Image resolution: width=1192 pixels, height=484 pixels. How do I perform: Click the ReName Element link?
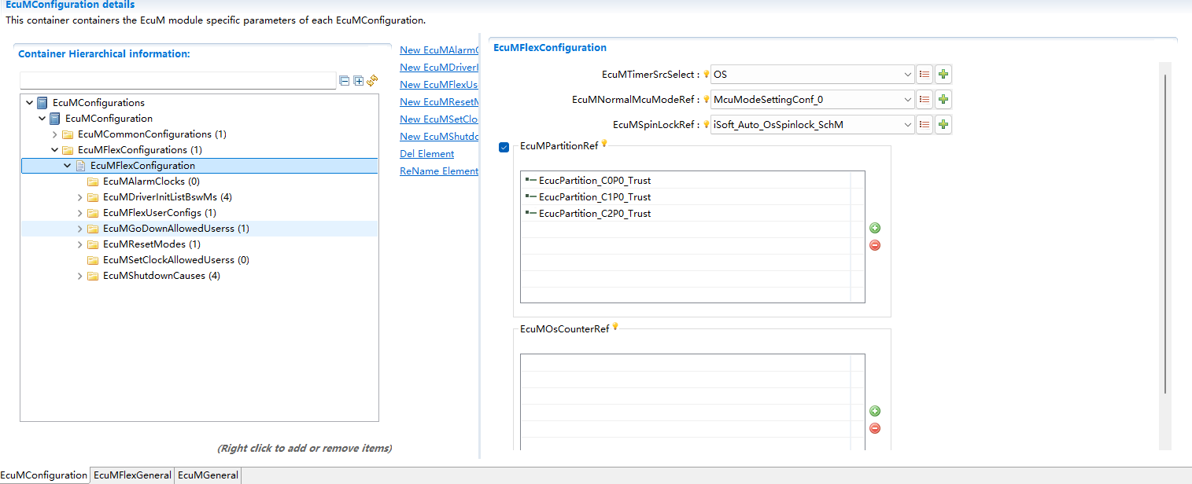438,171
